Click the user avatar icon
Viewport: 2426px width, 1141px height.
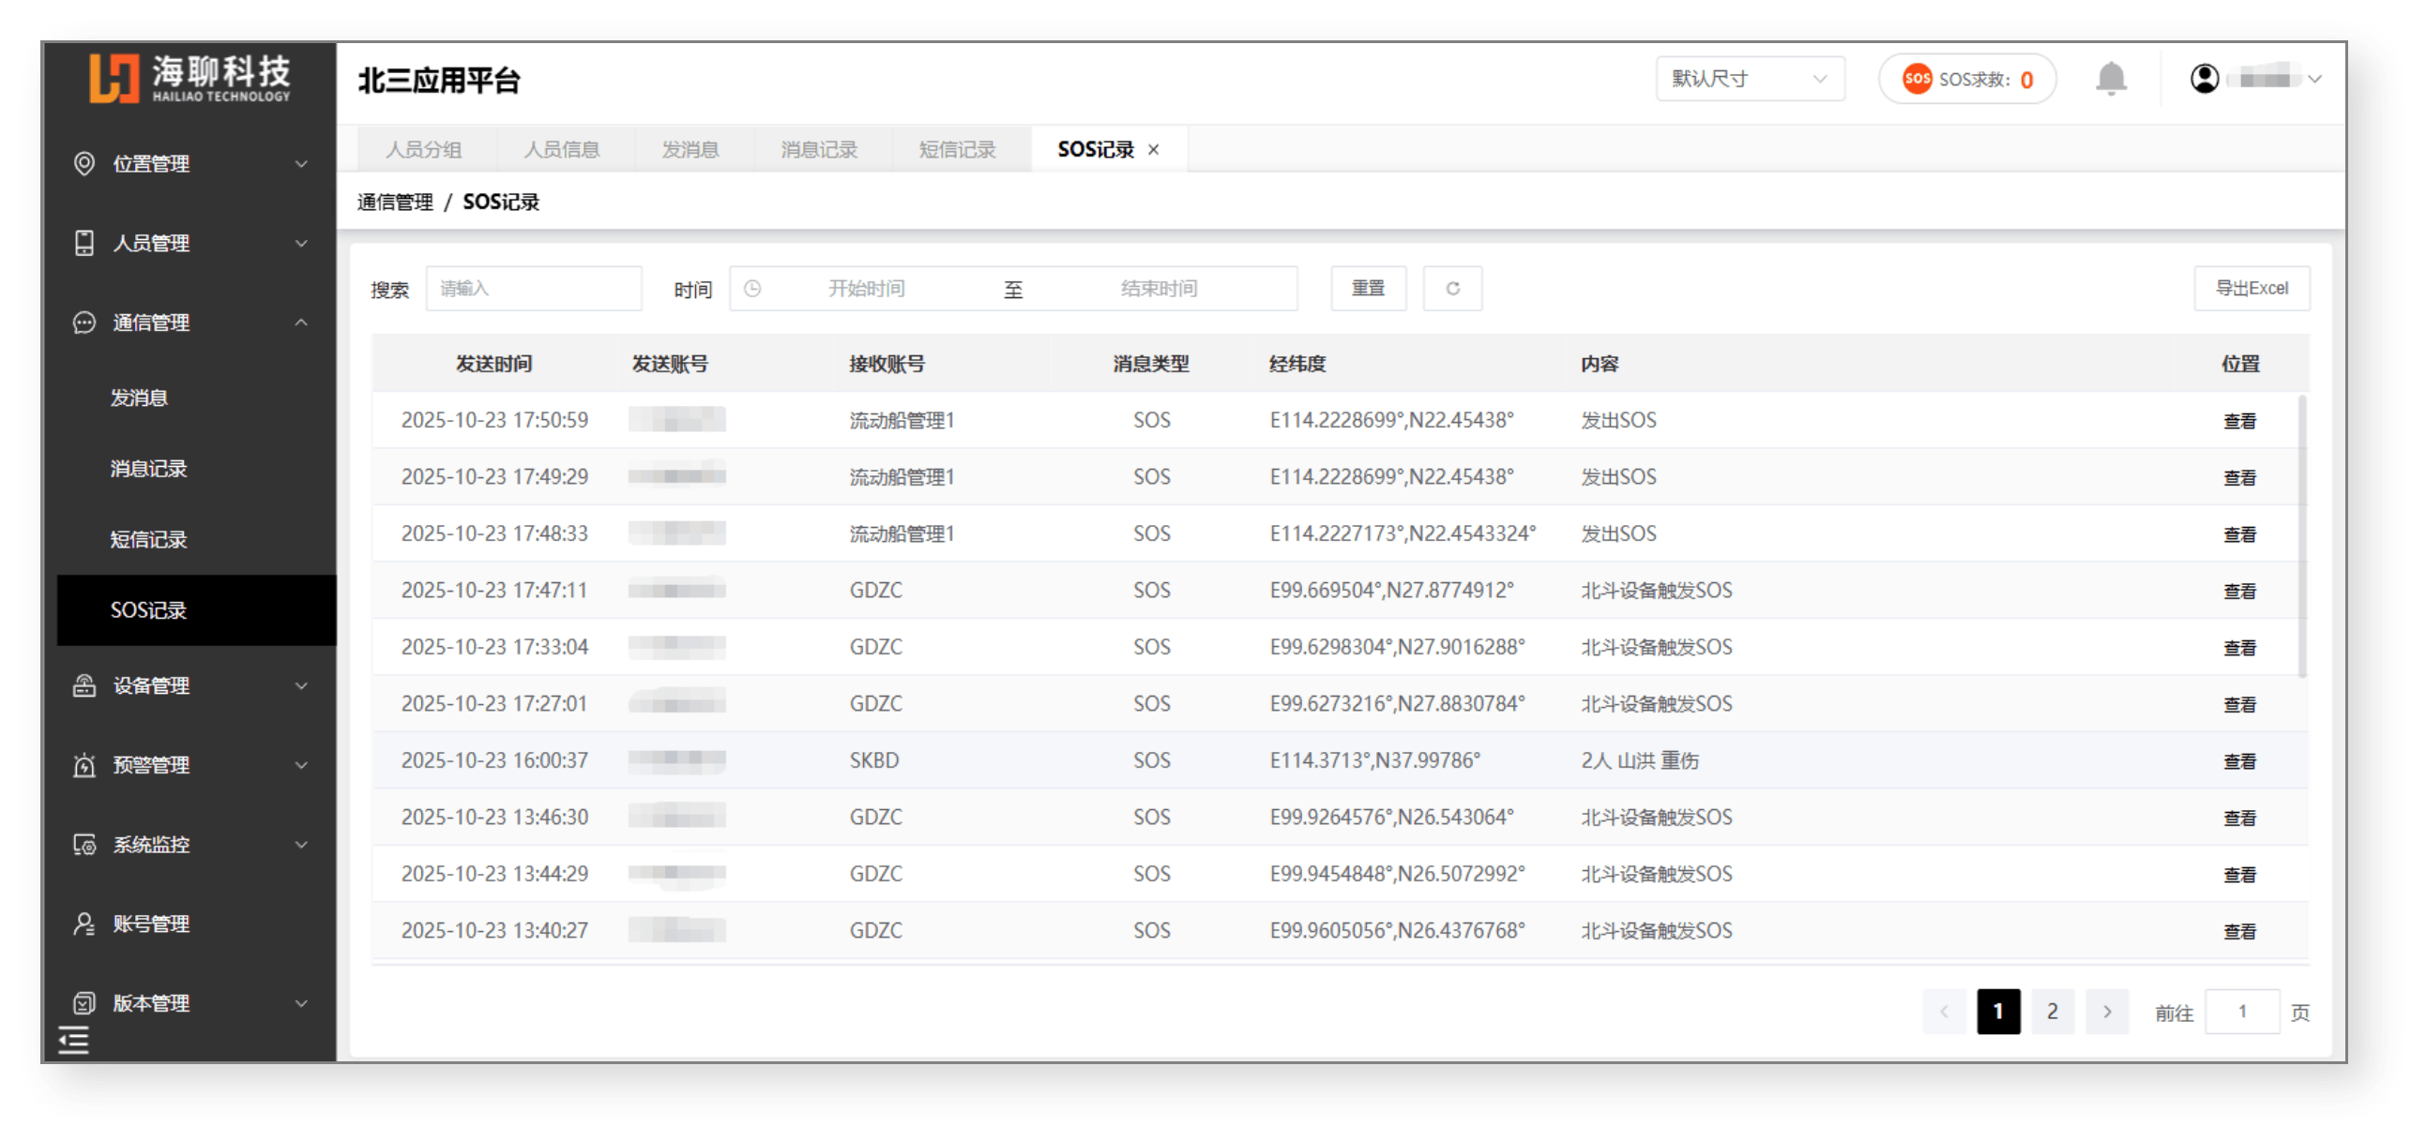point(2204,79)
